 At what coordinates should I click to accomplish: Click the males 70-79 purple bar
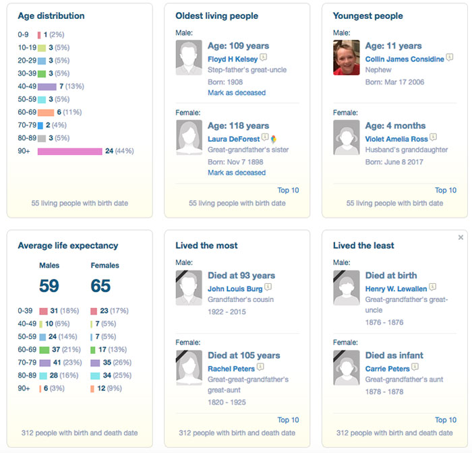(45, 363)
